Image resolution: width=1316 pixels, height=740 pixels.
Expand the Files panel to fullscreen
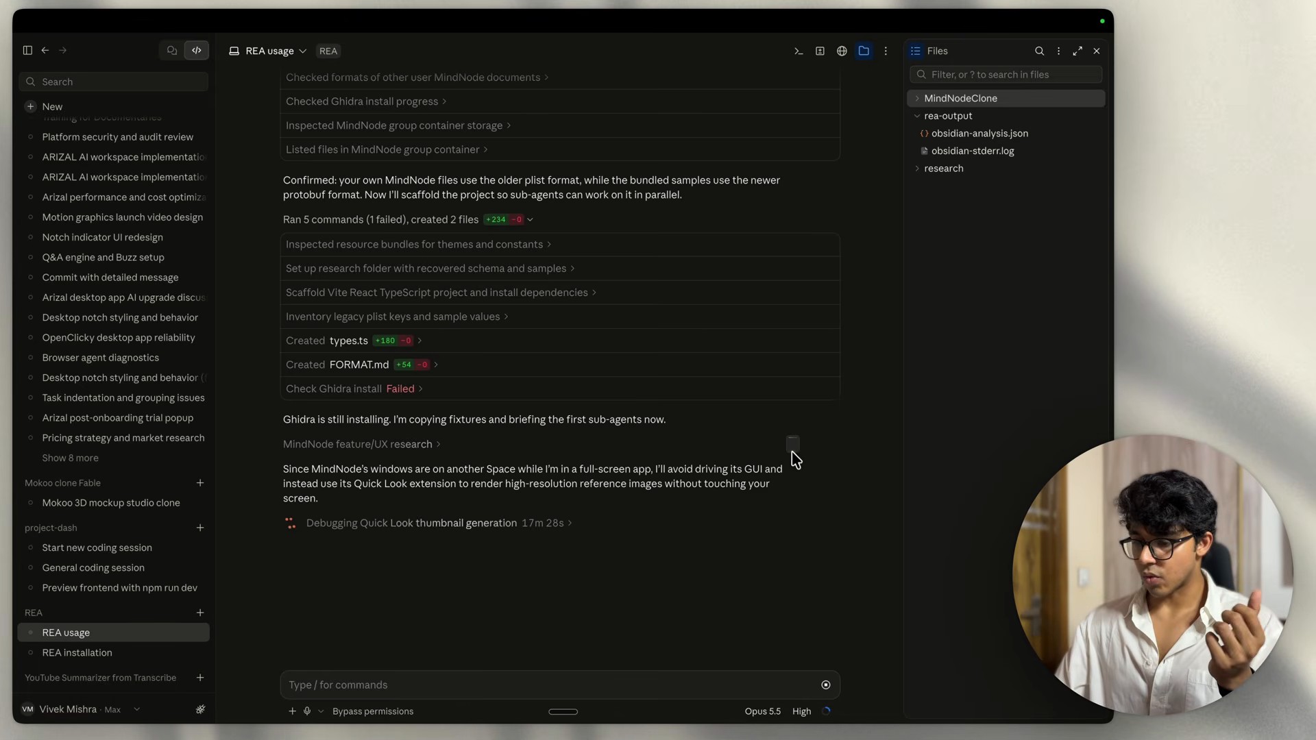click(x=1077, y=51)
